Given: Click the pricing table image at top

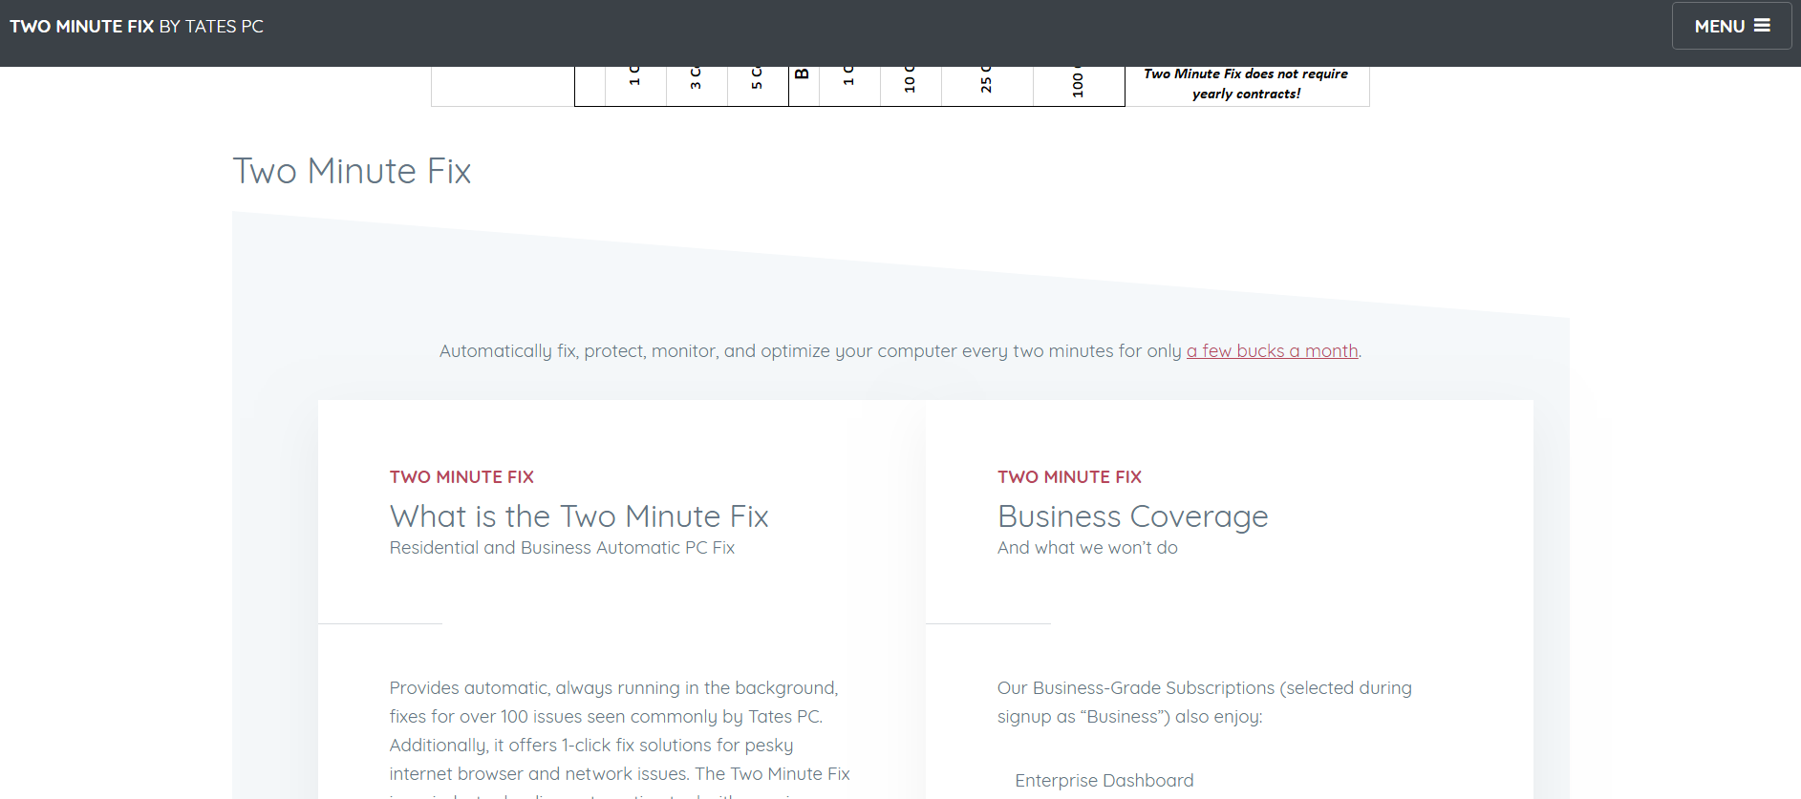Looking at the screenshot, I should [899, 86].
